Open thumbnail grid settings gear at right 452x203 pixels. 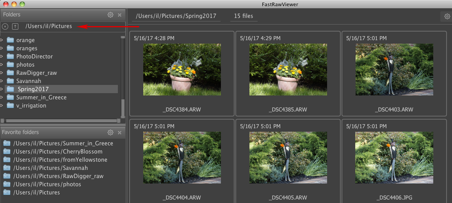point(447,16)
